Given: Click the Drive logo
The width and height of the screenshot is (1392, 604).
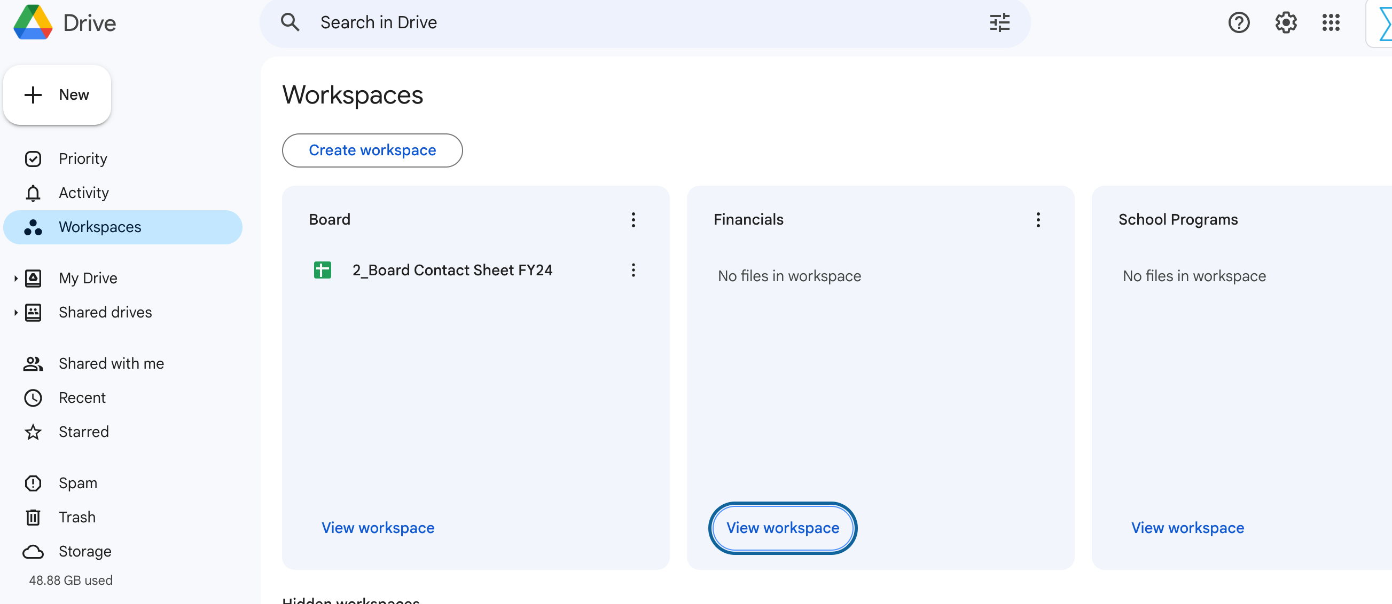Looking at the screenshot, I should 33,22.
